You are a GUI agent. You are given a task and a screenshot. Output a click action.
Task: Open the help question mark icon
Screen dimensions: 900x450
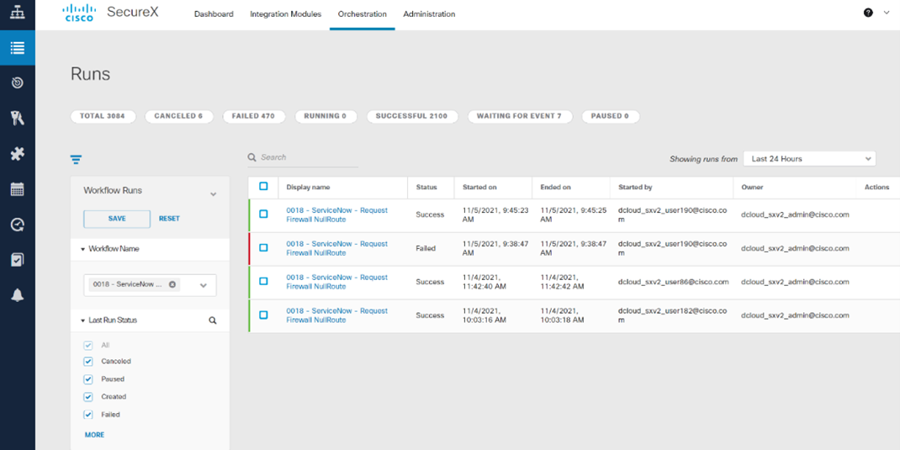point(868,13)
